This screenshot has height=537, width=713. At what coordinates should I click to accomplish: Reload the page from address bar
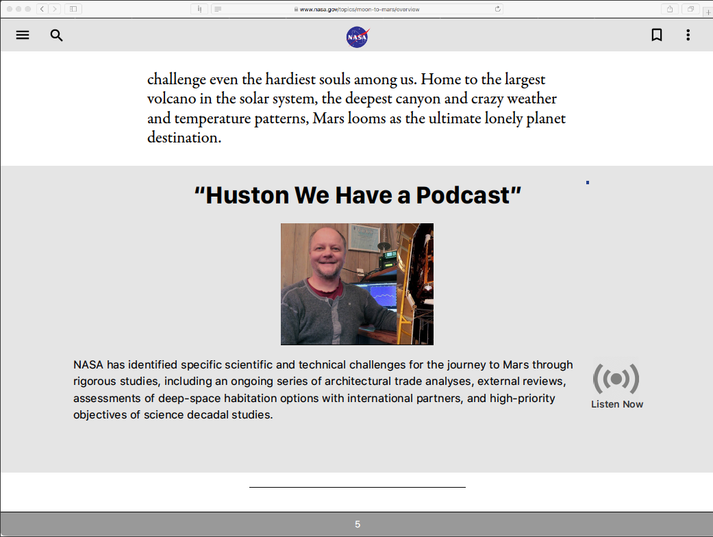pos(497,9)
